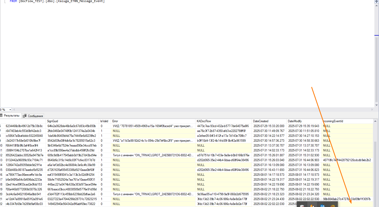Click the horizontal scrollbar left arrow
Image resolution: width=379 pixels, height=207 pixels.
14,110
